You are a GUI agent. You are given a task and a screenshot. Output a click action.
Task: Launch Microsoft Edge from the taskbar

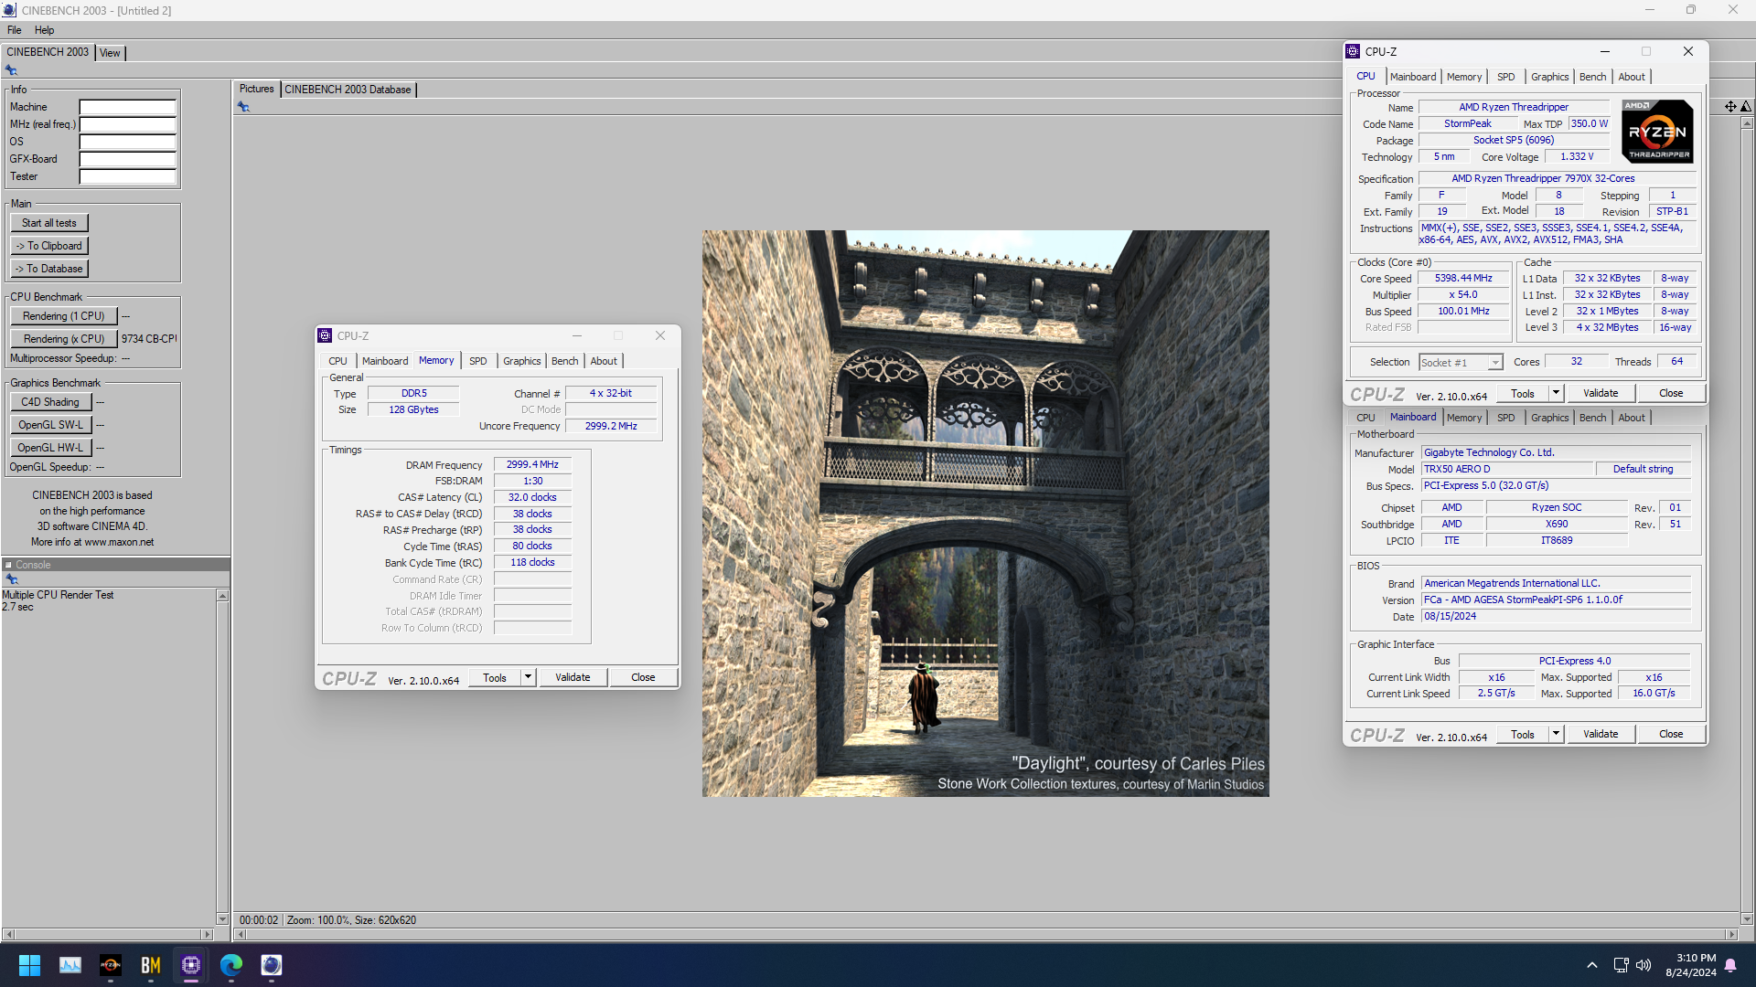point(231,965)
